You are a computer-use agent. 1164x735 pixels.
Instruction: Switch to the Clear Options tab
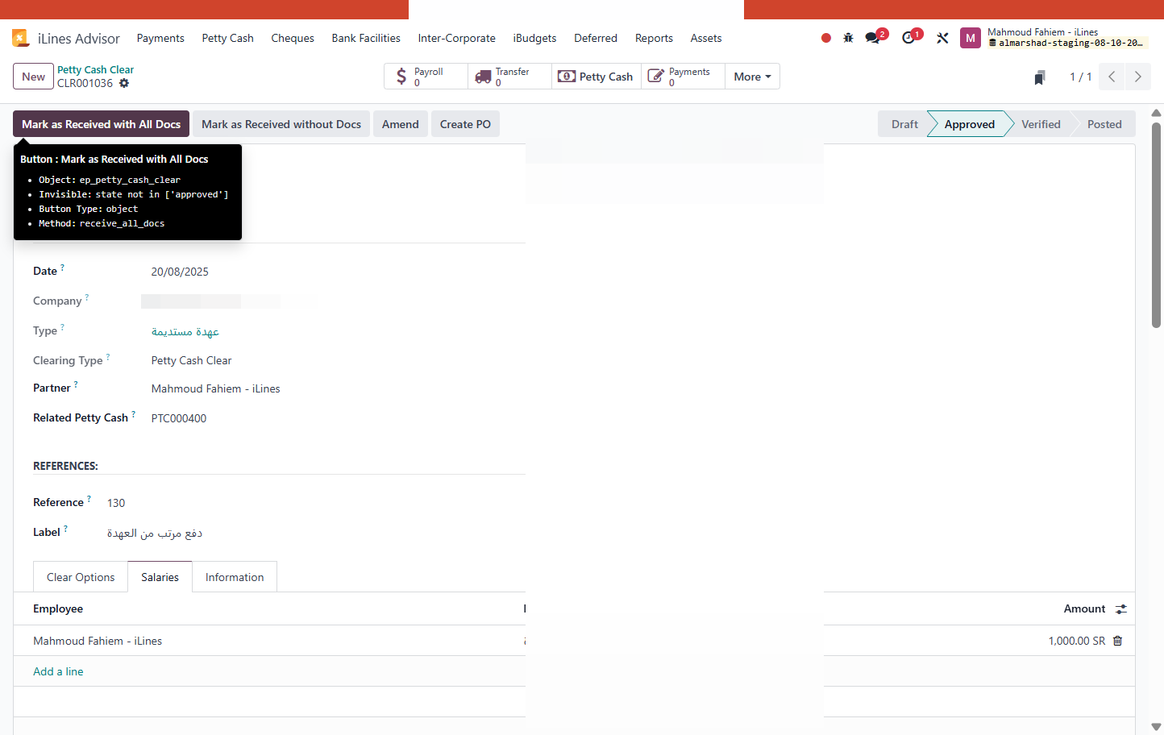tap(81, 577)
